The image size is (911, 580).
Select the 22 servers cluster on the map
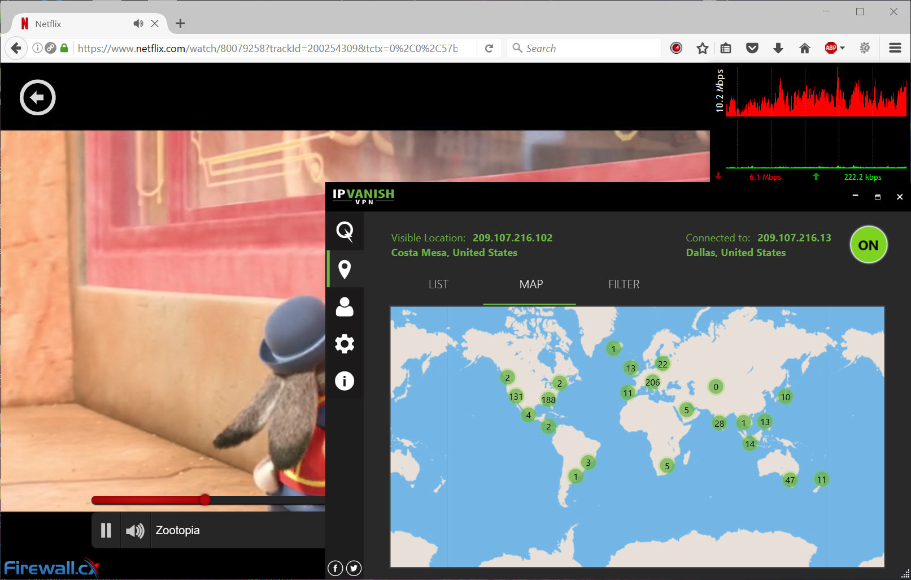tap(662, 364)
